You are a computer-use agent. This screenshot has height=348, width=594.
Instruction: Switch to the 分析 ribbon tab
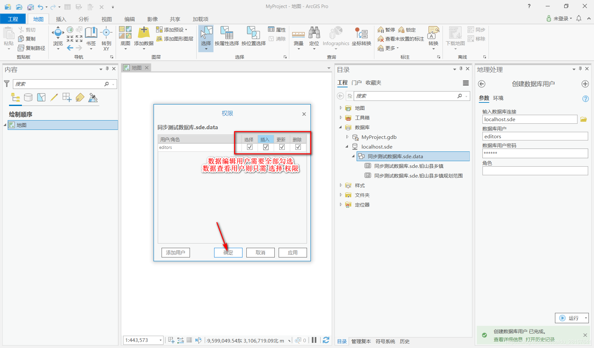coord(84,19)
